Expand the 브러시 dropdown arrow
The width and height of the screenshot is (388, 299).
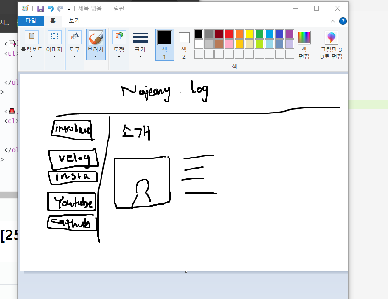coord(96,56)
